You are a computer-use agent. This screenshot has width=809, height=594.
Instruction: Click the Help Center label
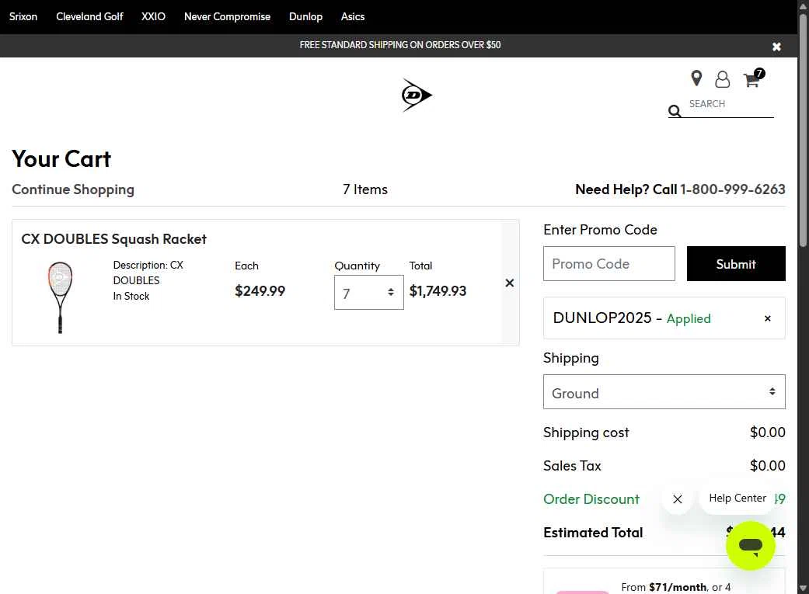pos(738,498)
